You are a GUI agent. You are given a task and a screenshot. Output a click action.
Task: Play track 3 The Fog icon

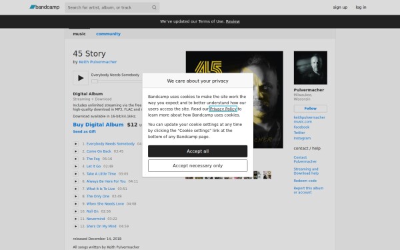75,159
